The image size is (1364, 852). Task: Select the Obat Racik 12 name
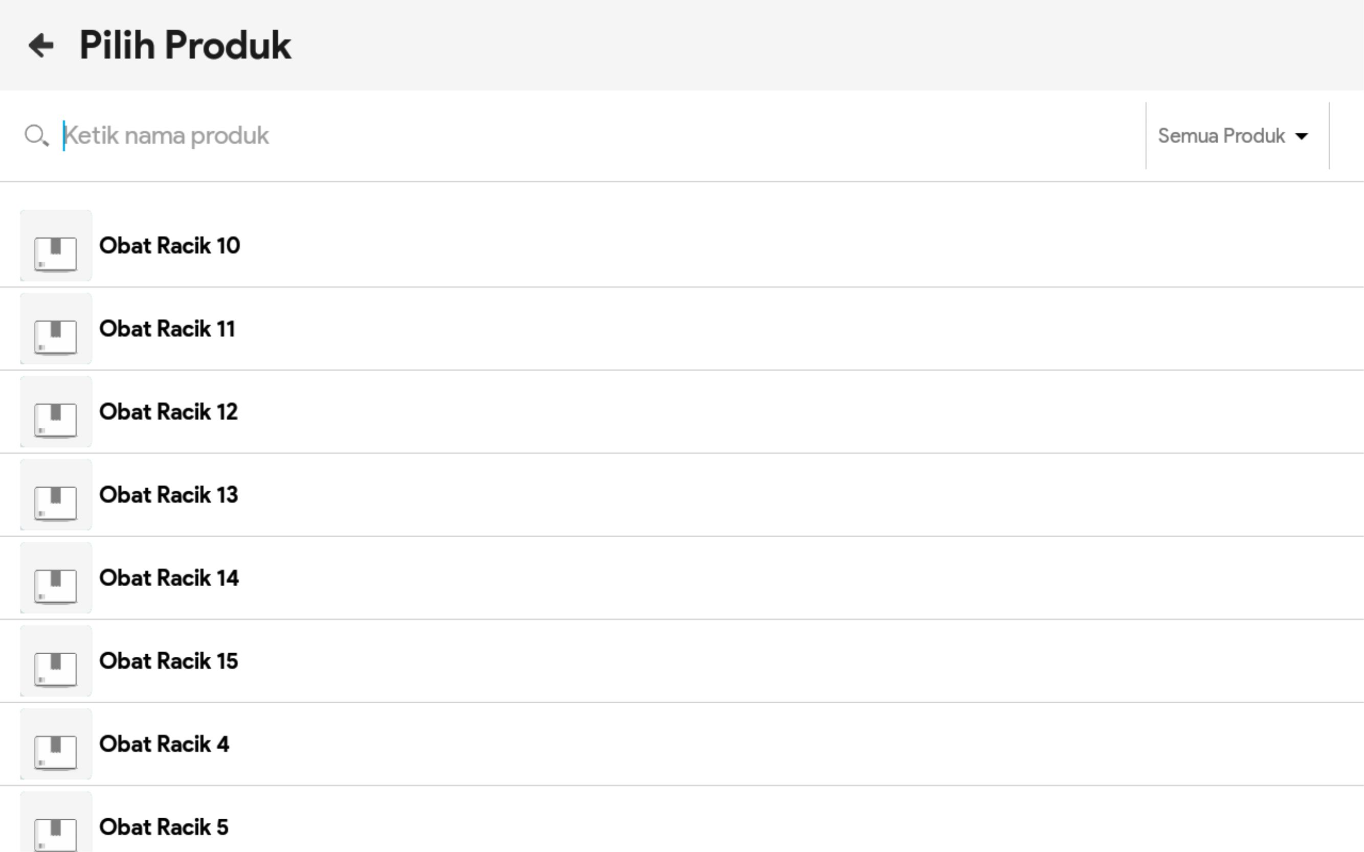(x=169, y=412)
